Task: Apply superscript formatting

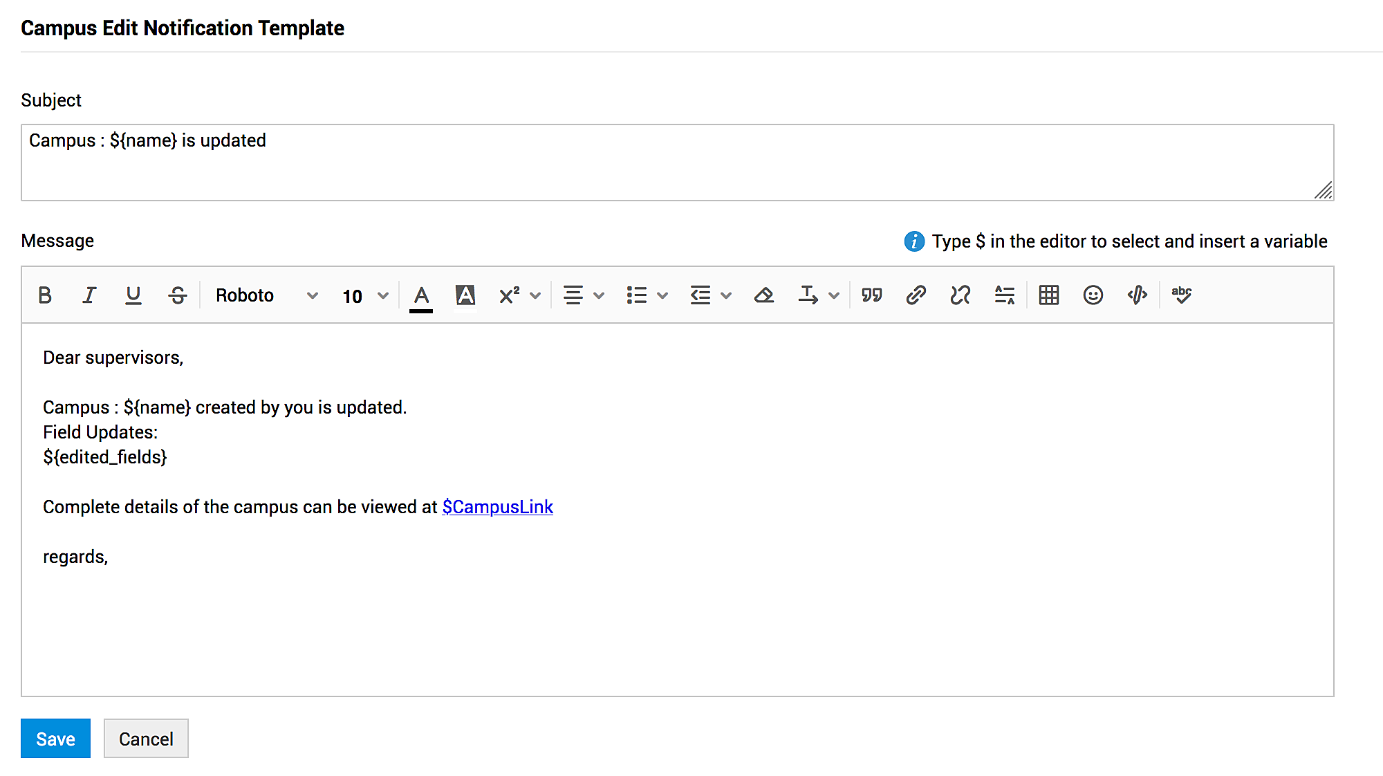Action: 510,295
